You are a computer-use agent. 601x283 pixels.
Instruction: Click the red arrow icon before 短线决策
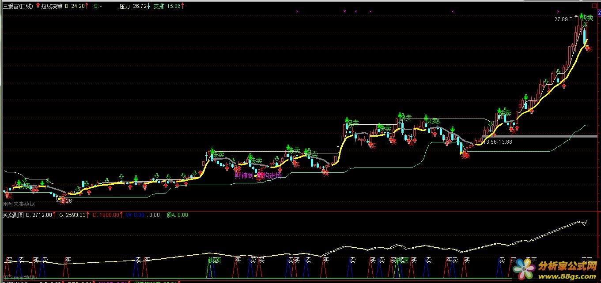coord(37,6)
